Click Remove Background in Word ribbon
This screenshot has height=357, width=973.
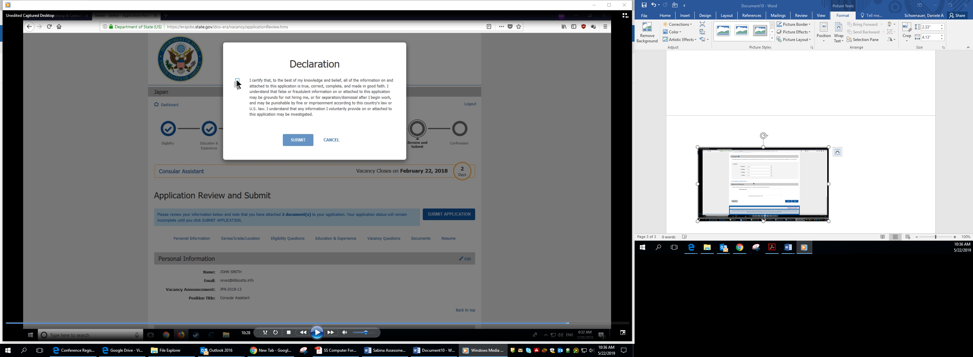(x=647, y=33)
